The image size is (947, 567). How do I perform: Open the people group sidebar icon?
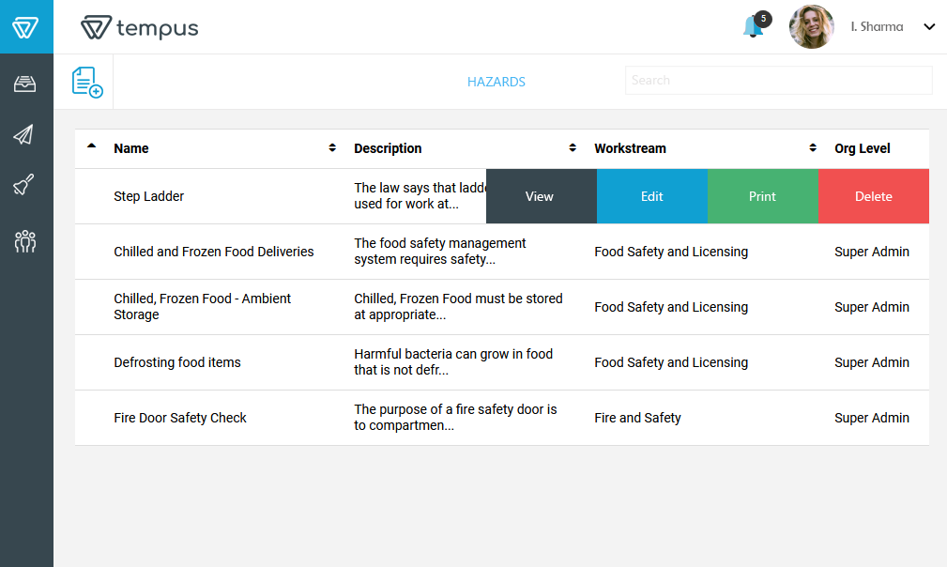tap(25, 241)
